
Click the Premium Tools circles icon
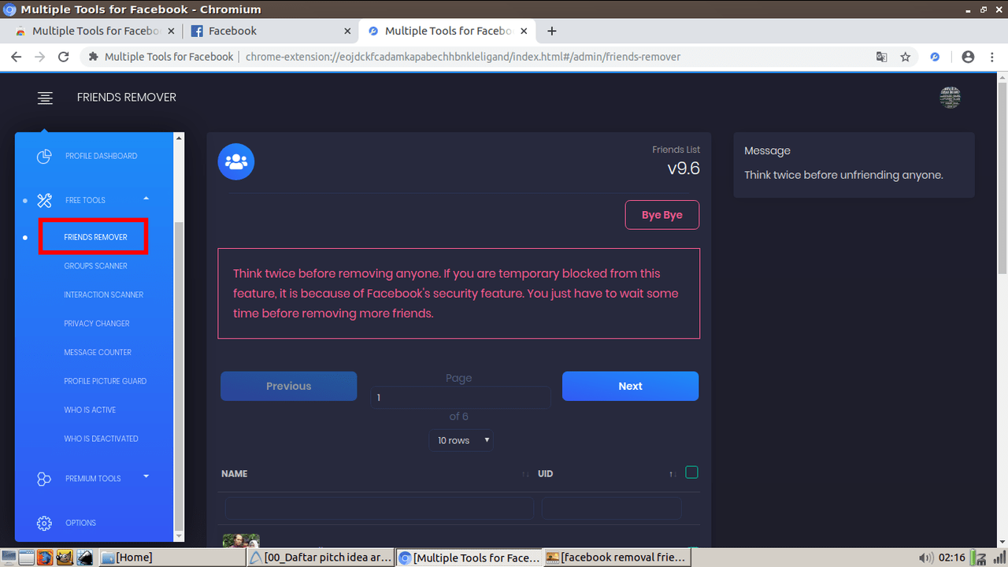click(x=44, y=478)
